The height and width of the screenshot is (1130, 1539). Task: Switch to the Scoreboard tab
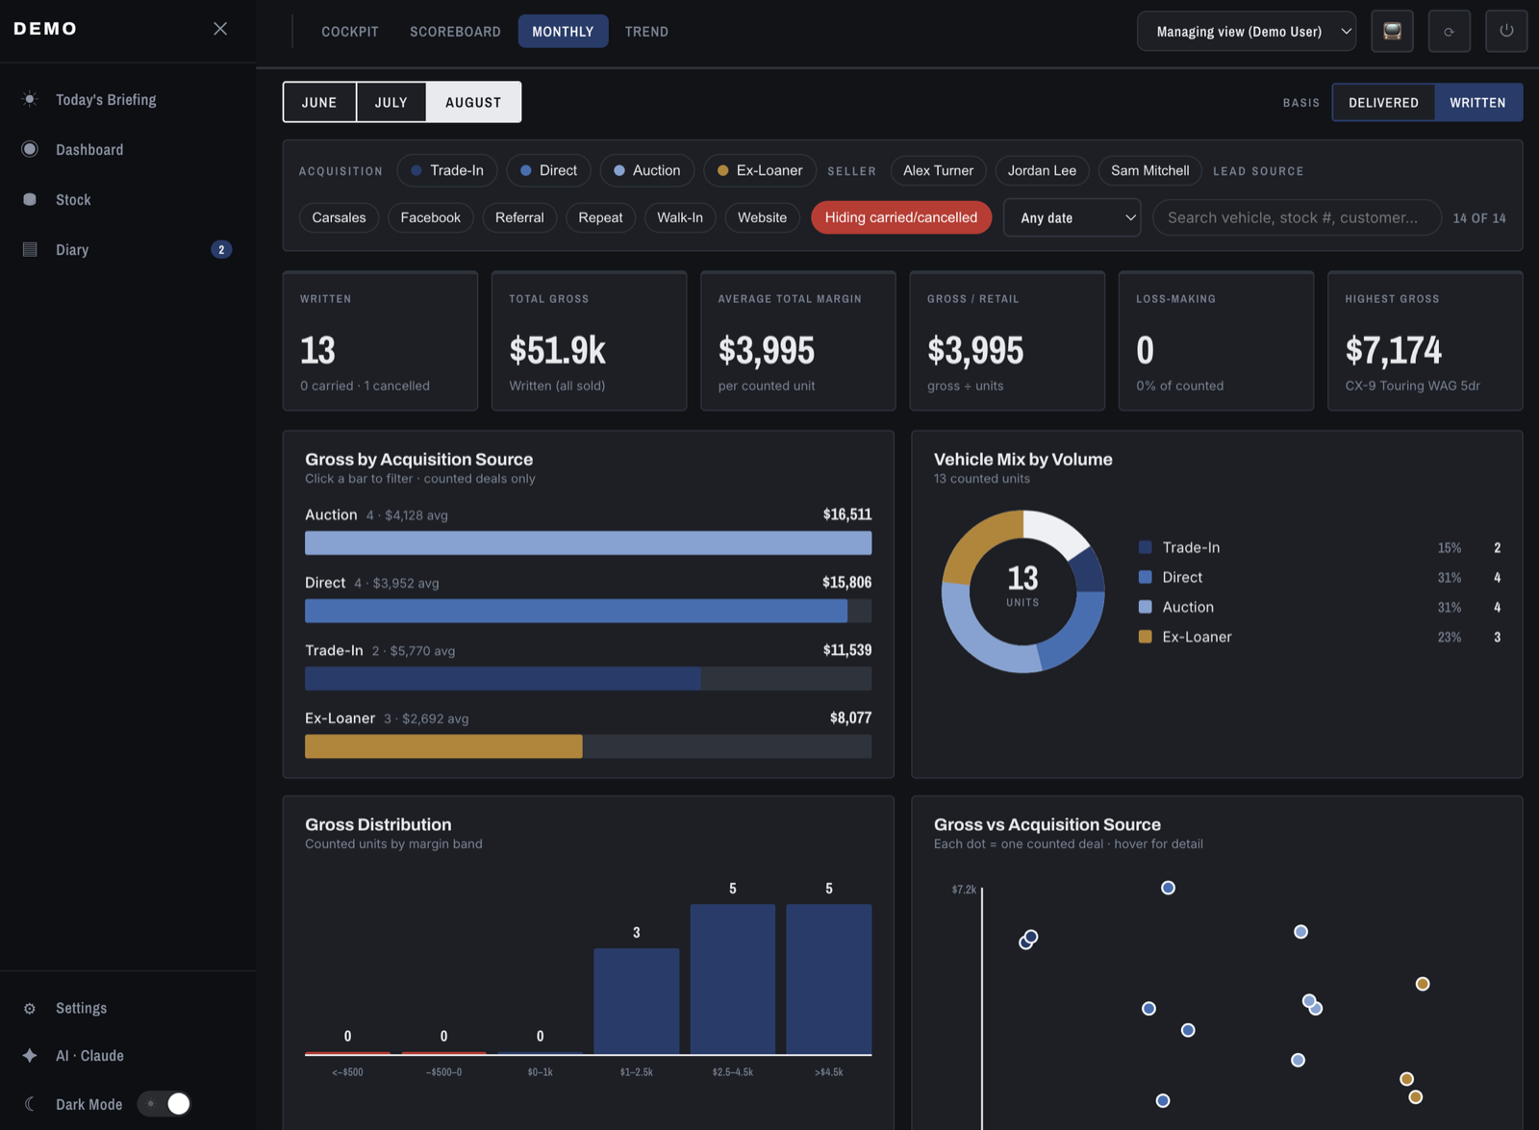455,32
